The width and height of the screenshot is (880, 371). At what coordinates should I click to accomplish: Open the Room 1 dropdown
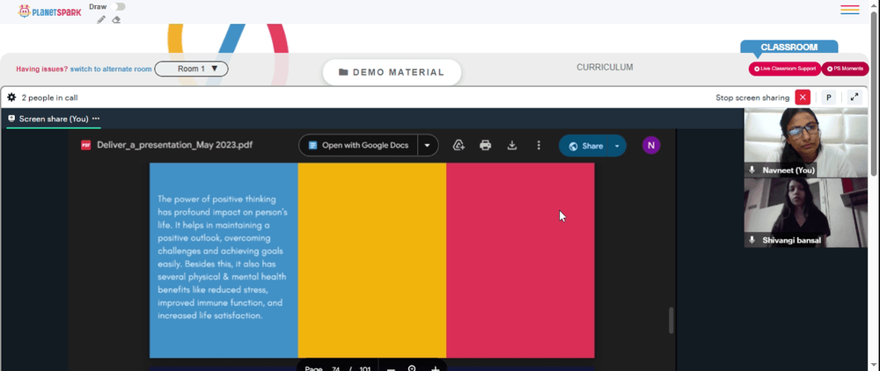click(191, 69)
